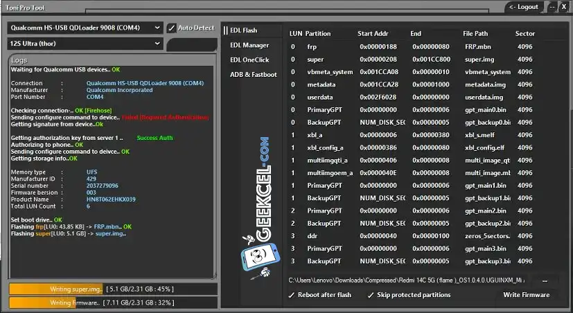The image size is (573, 313).
Task: Click the serial number 2037279096 value
Action: click(x=103, y=186)
